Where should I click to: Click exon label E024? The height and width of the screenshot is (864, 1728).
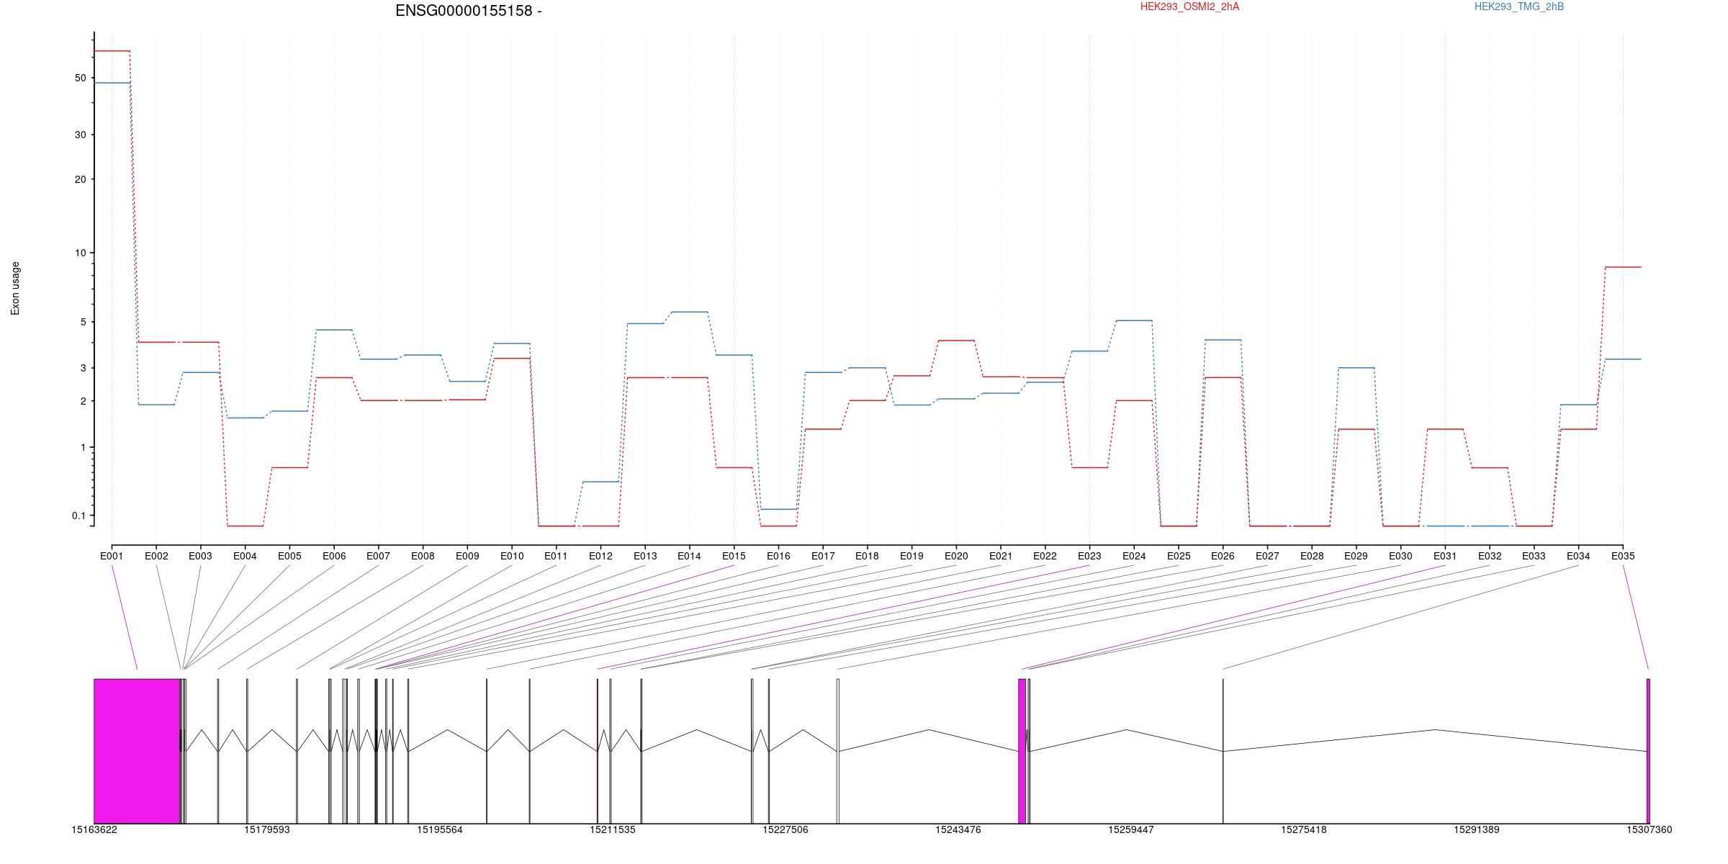coord(1134,556)
